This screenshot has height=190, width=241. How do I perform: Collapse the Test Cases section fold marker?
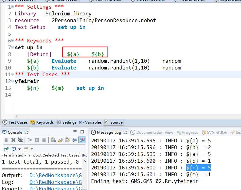[x=12, y=74]
